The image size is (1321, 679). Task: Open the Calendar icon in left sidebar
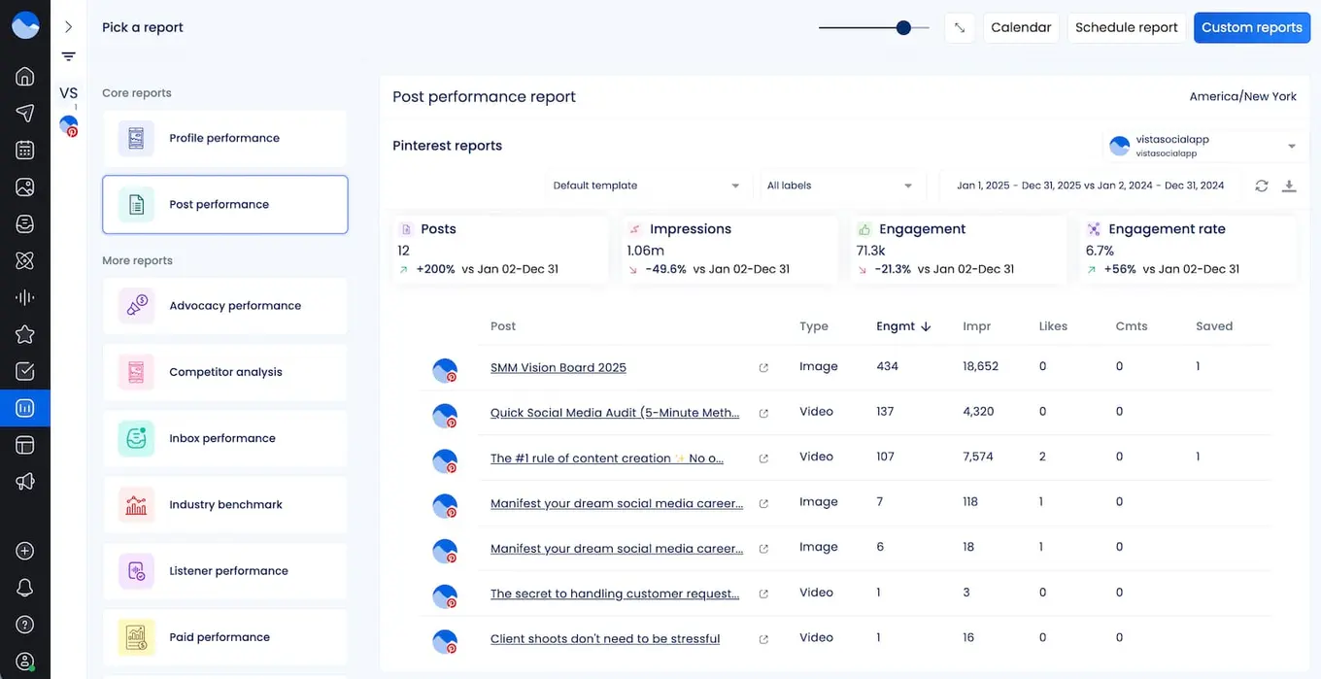[24, 150]
